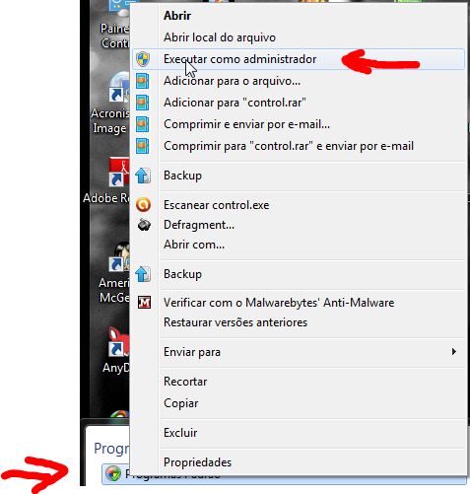Click the orange antivirus icon beside Escanear

point(143,205)
